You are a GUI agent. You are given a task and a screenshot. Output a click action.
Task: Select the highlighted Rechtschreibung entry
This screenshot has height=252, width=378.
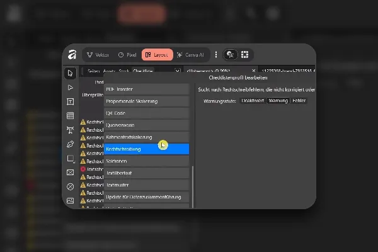click(147, 149)
